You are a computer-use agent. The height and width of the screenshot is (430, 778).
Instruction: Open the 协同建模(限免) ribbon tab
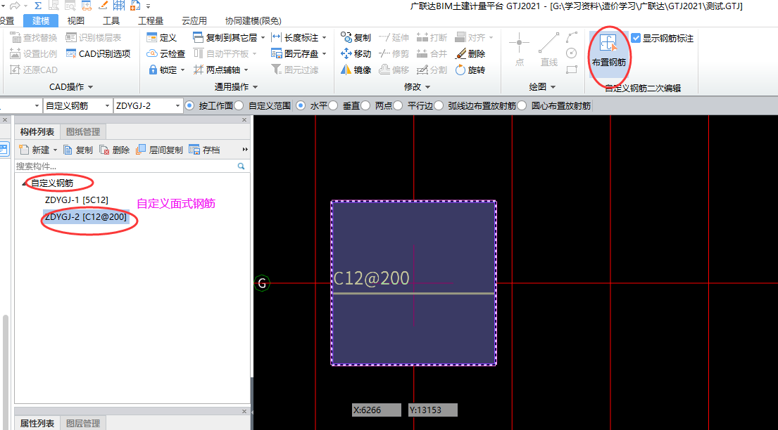coord(253,21)
